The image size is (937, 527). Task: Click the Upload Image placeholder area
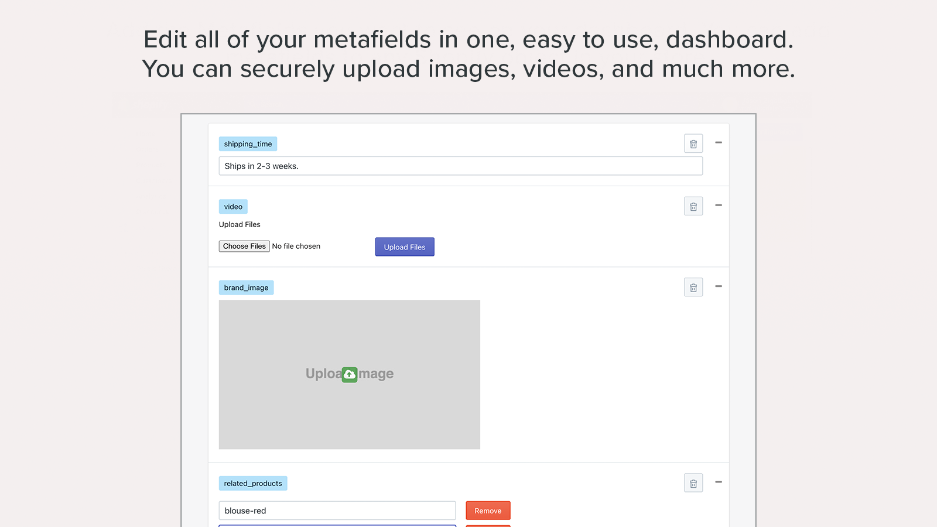(350, 375)
